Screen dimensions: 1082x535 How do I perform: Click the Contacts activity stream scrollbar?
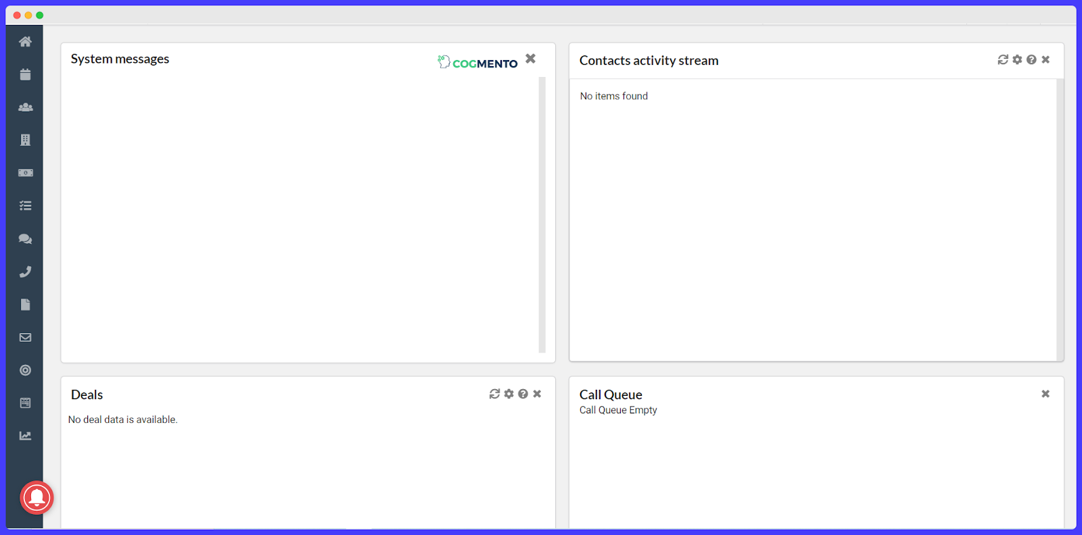click(1060, 220)
